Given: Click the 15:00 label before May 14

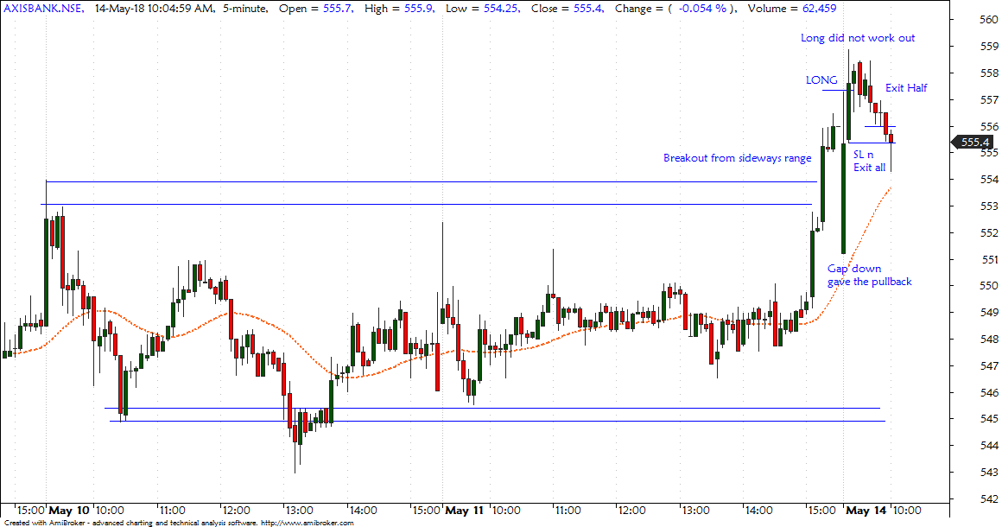Looking at the screenshot, I should coord(821,511).
